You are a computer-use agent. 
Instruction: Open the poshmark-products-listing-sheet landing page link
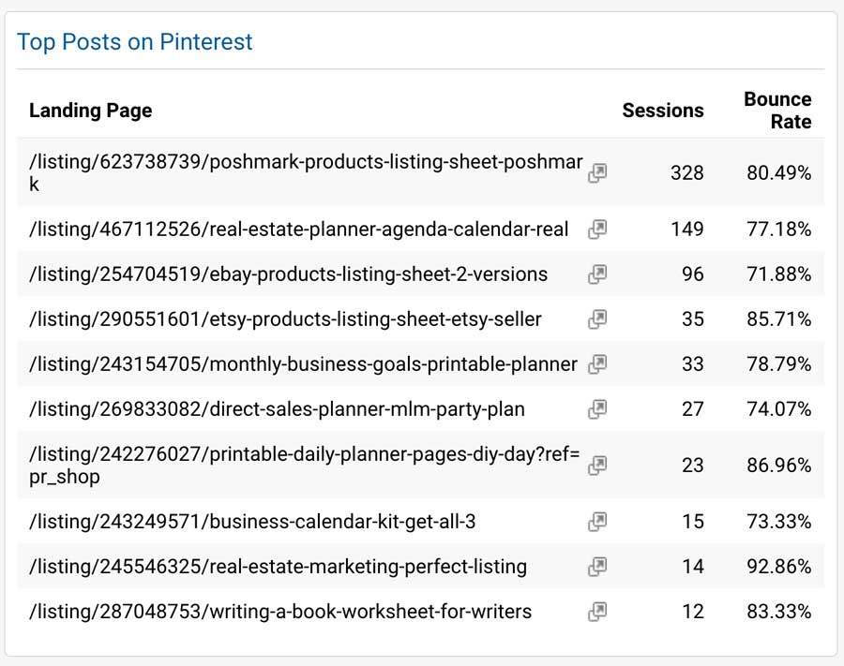point(306,172)
